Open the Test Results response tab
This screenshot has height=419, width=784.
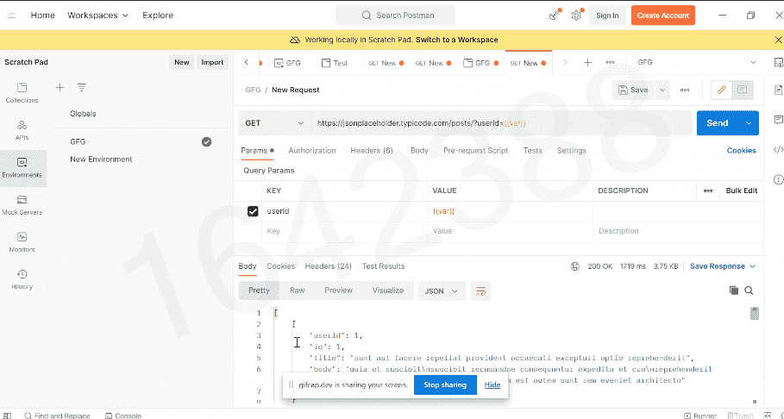coord(383,266)
